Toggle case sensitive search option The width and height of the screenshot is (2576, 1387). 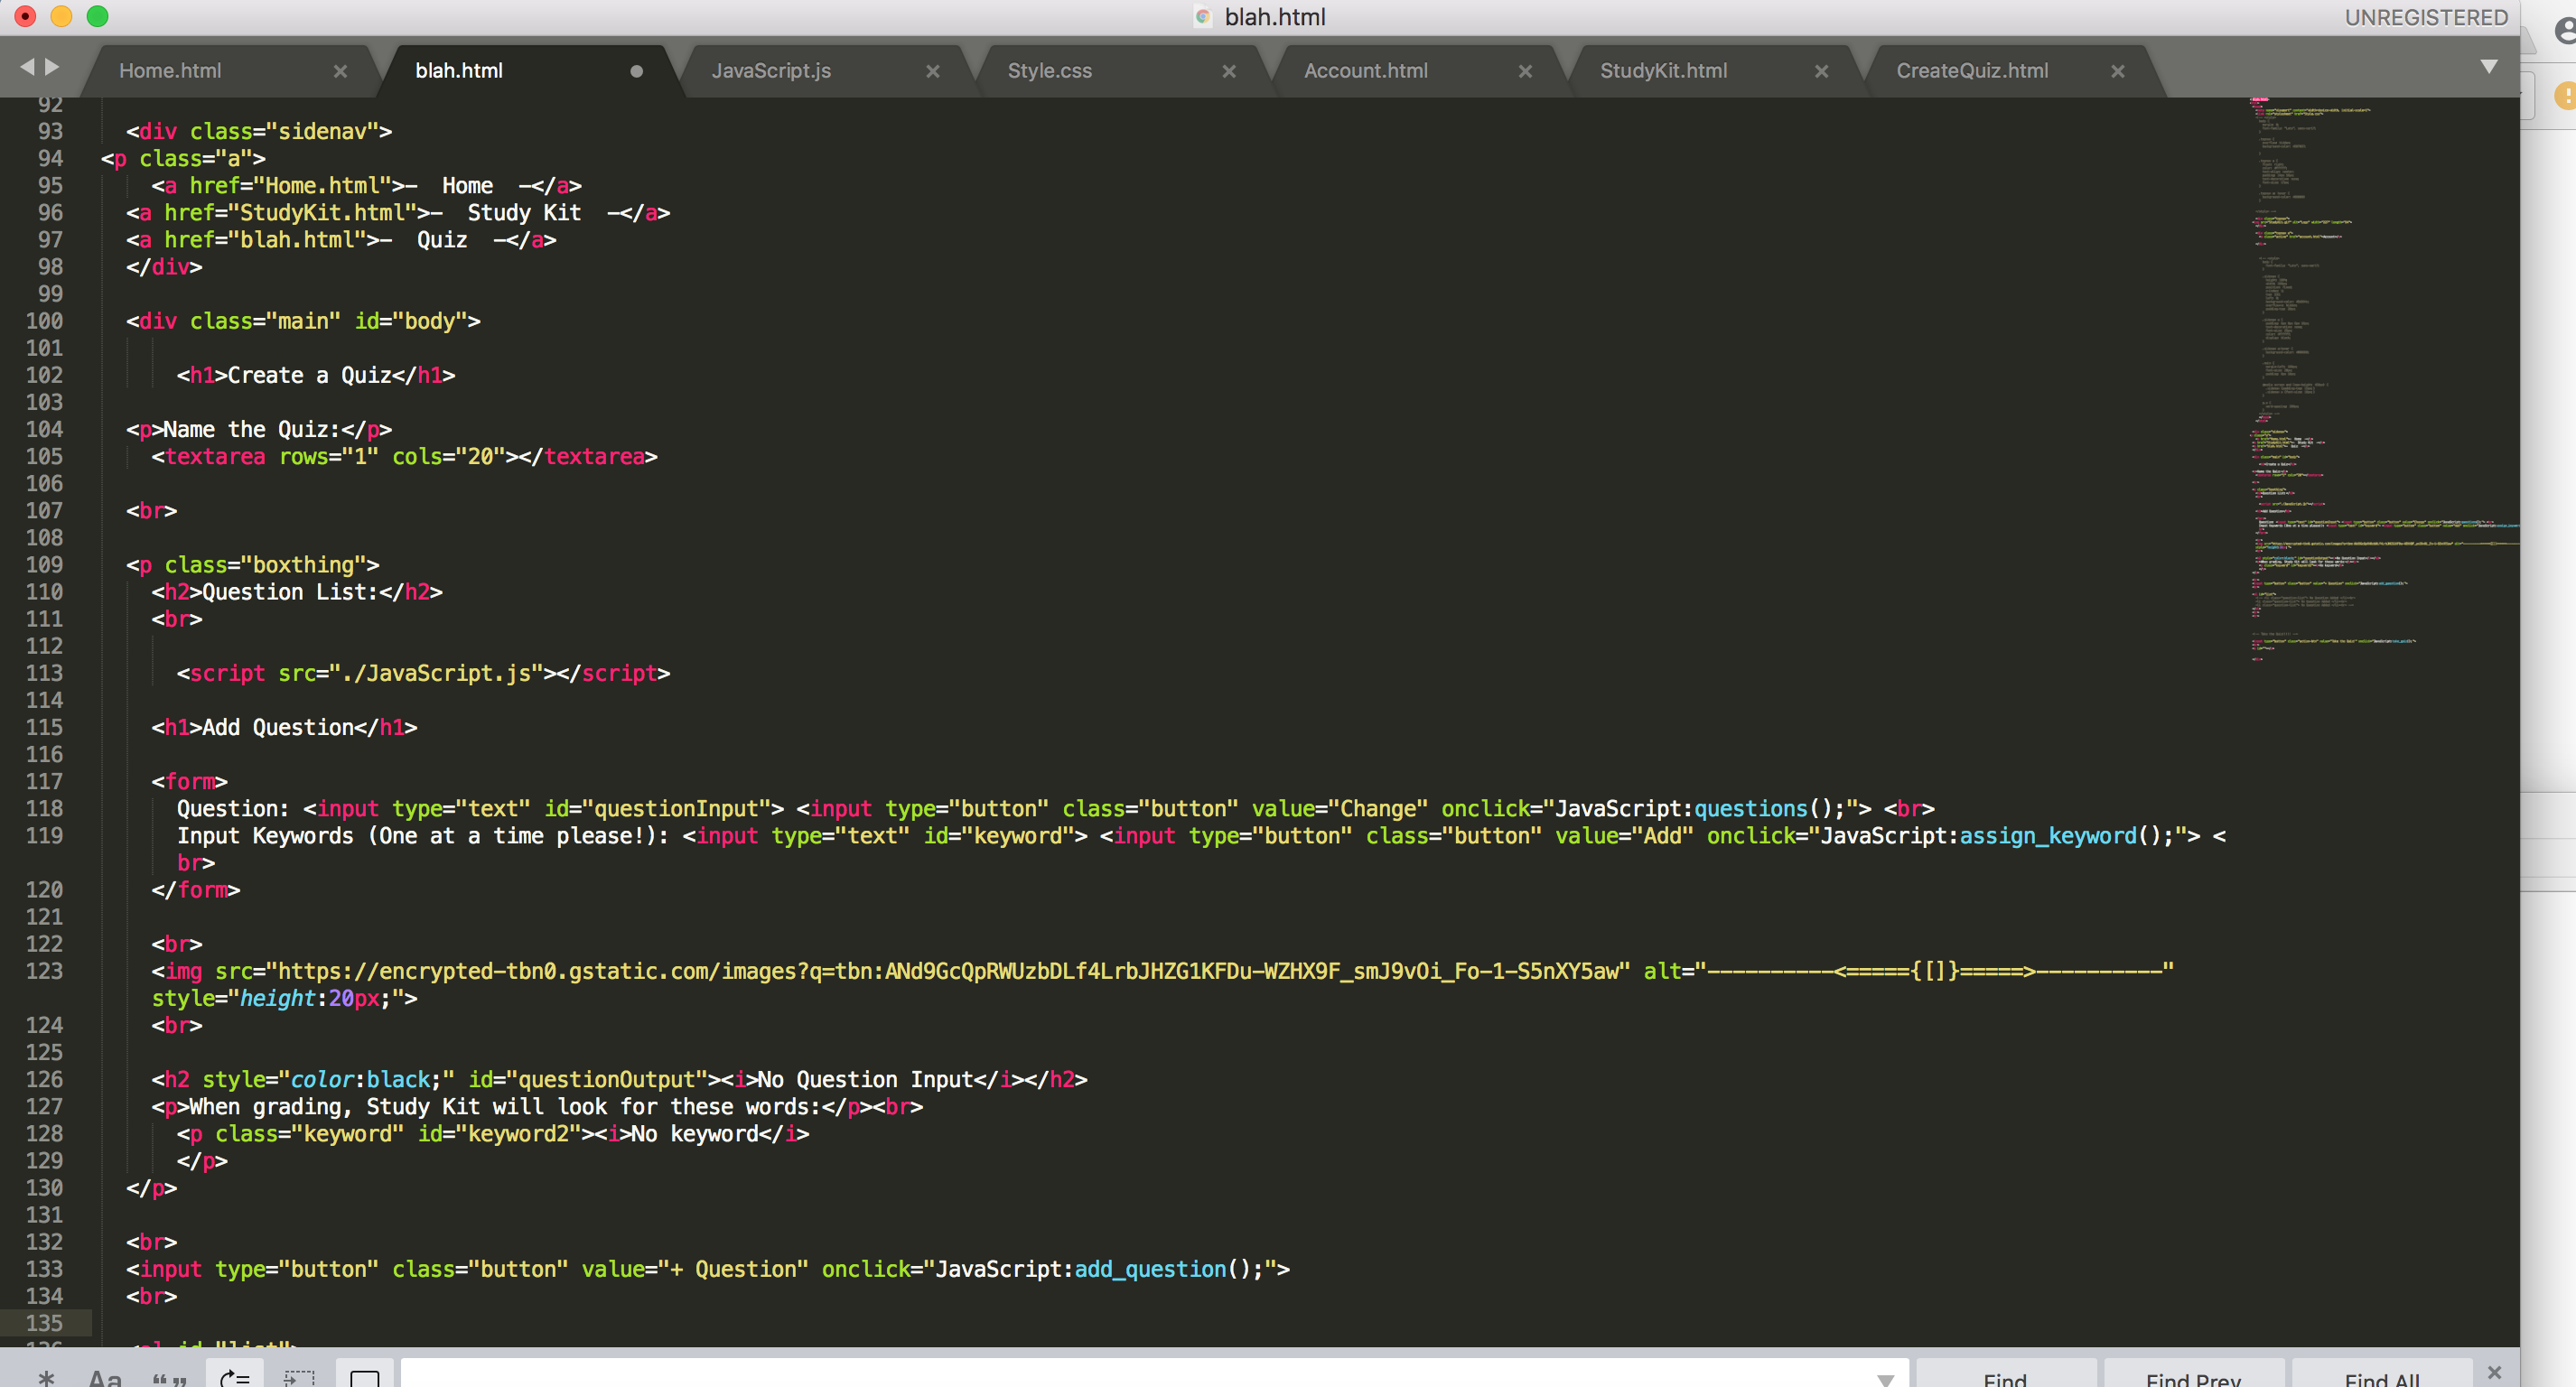coord(105,1378)
